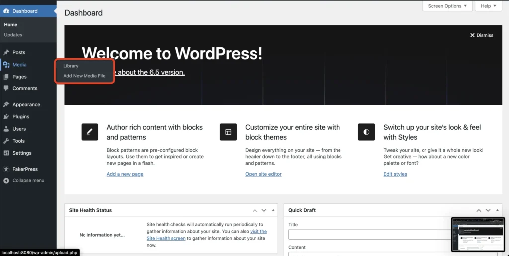Click the Users person icon
The height and width of the screenshot is (256, 509).
[x=6, y=129]
